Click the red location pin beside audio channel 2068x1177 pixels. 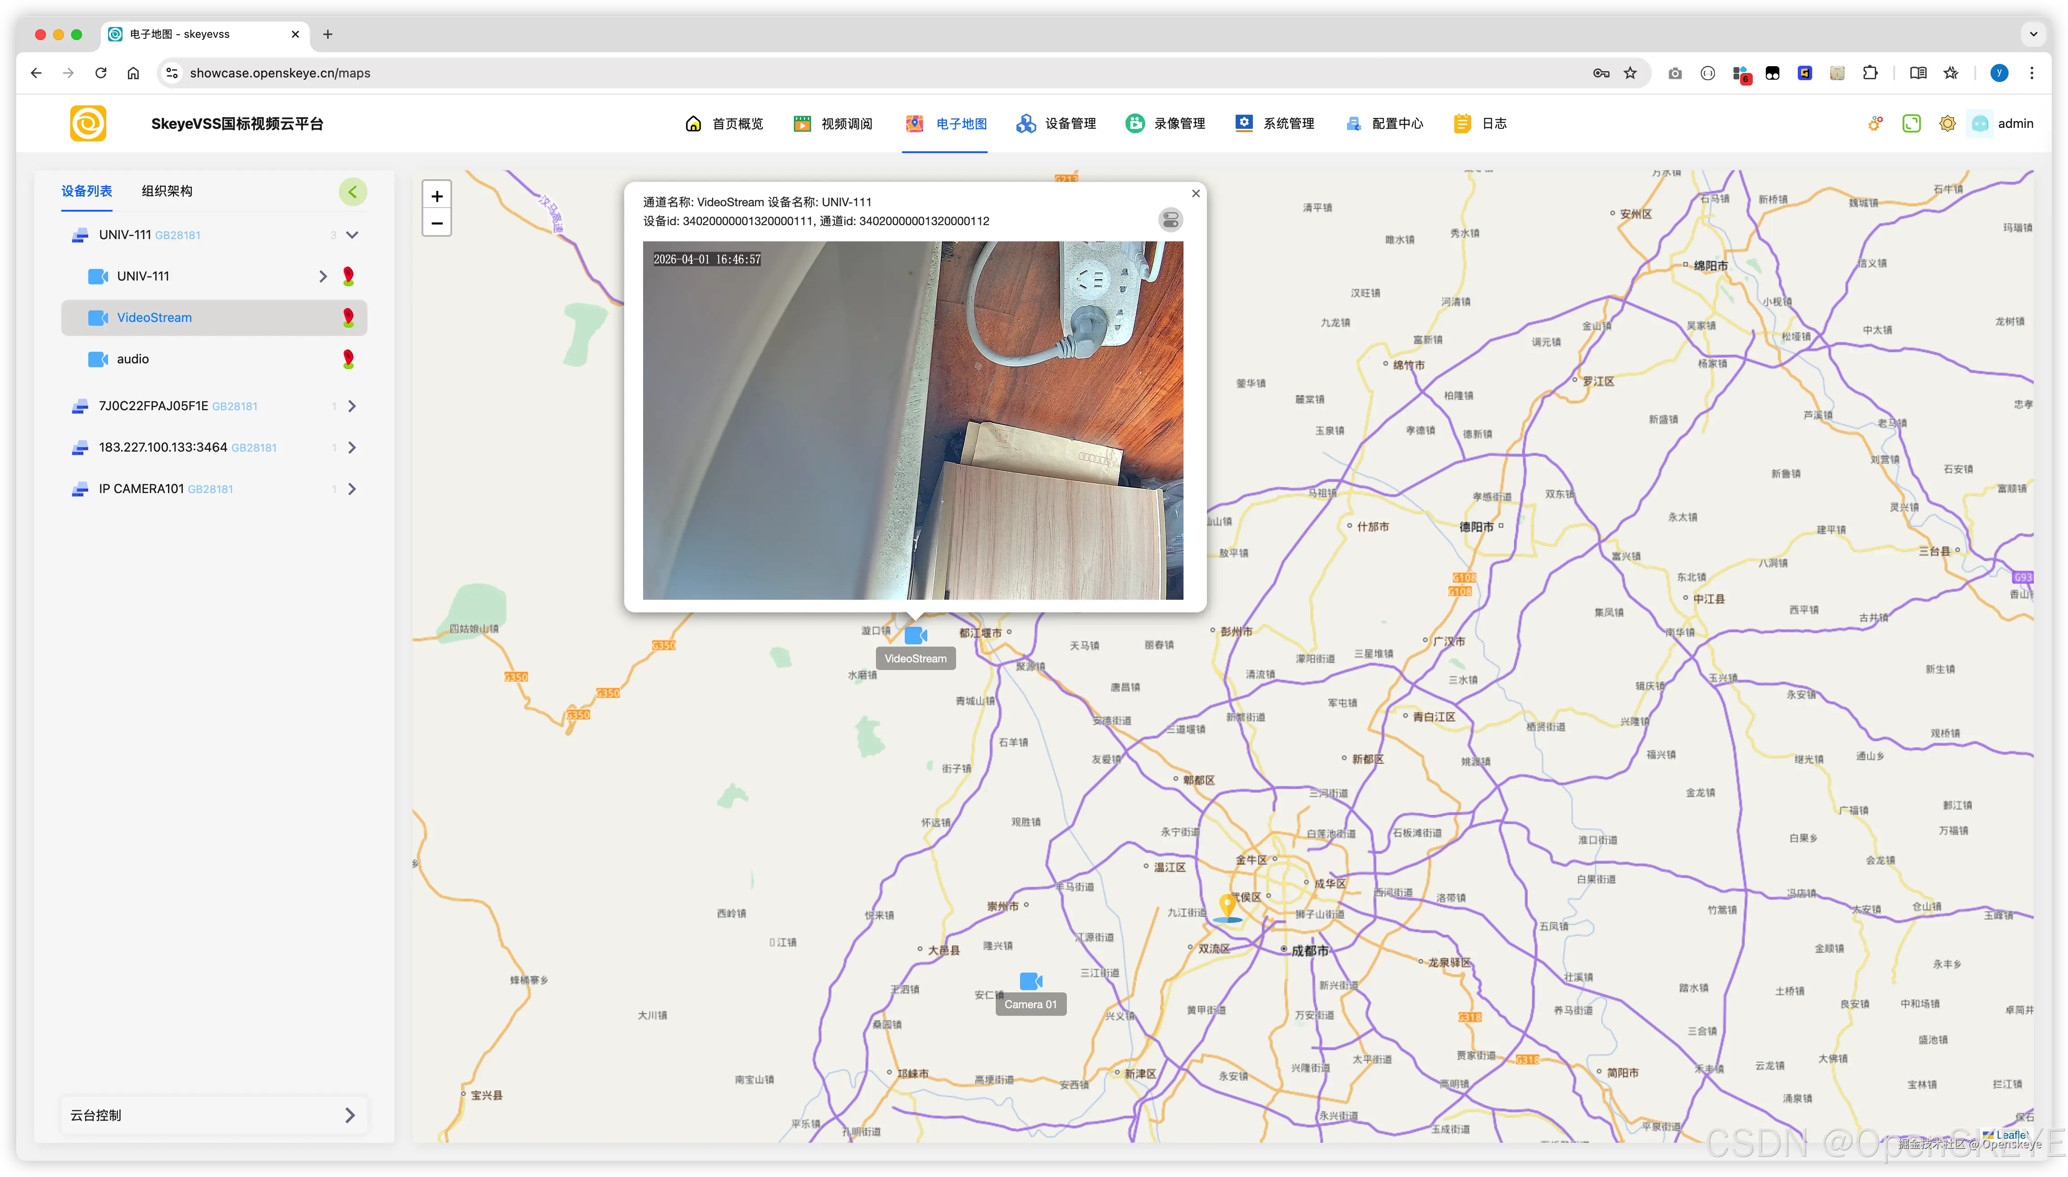click(349, 359)
